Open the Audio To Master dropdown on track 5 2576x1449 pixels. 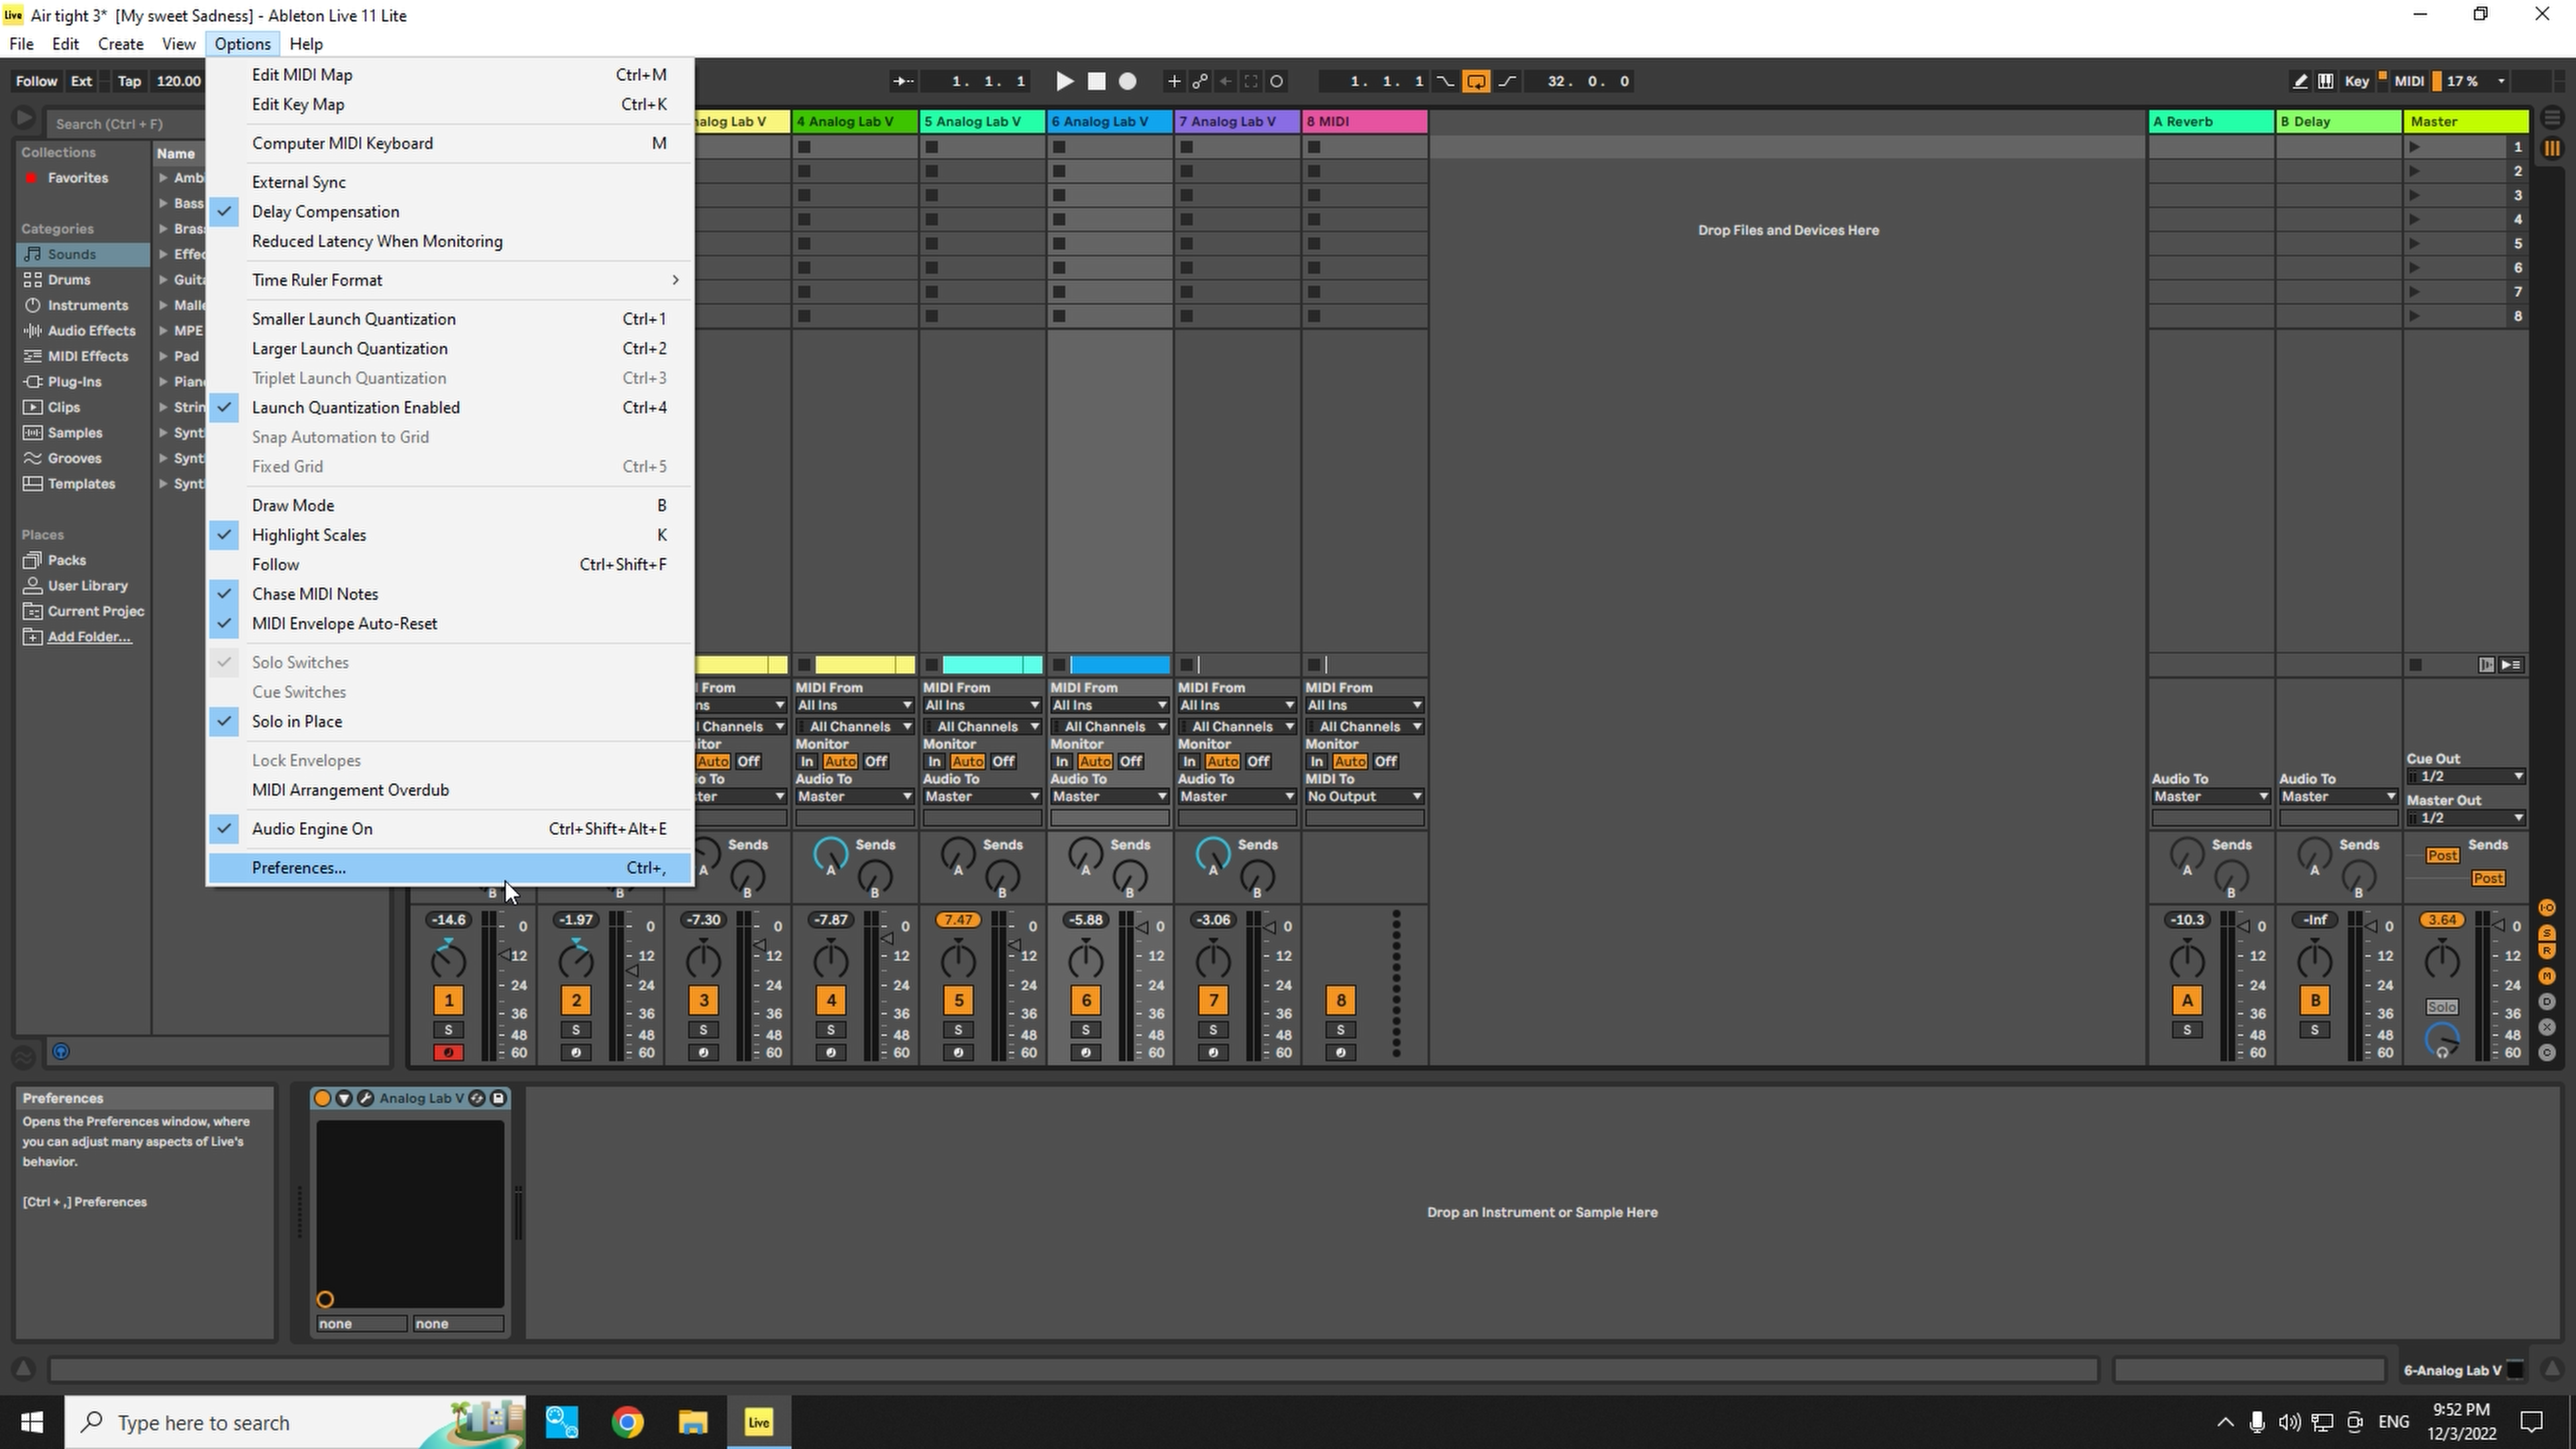click(981, 796)
